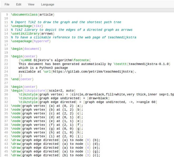Click the comment about TikZ library arrows

(72, 30)
